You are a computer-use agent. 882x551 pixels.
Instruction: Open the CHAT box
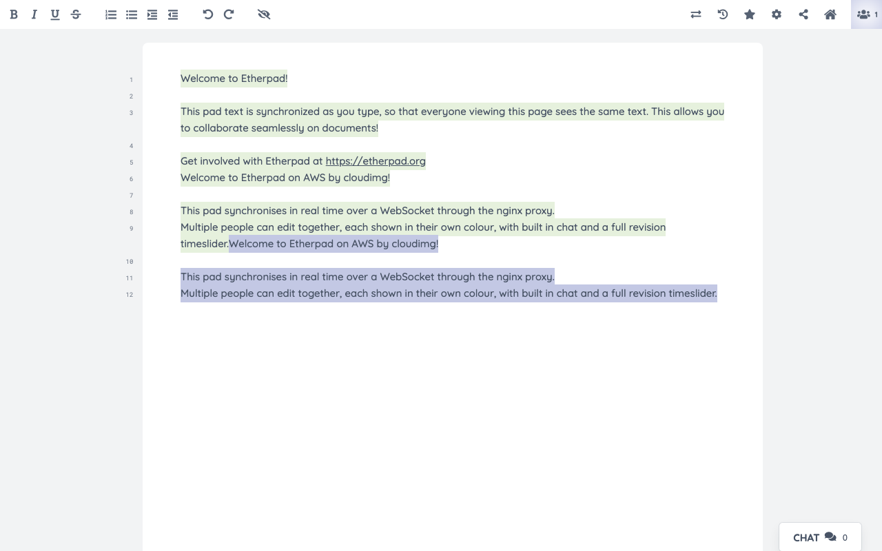click(820, 537)
